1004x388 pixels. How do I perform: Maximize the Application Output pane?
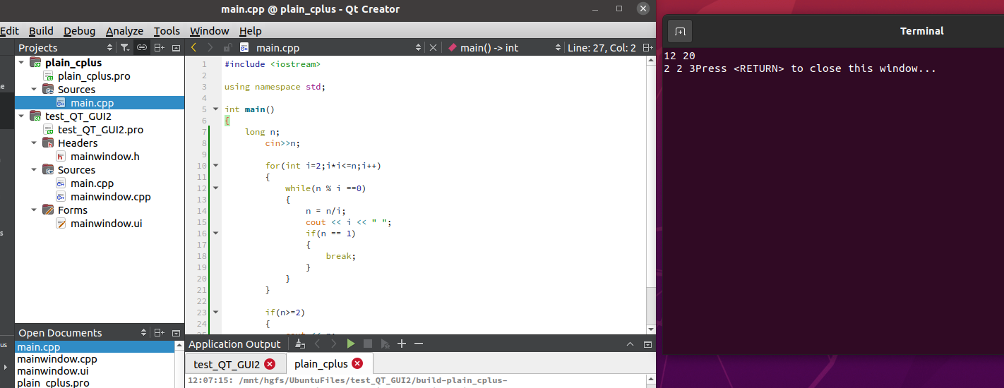tap(631, 344)
